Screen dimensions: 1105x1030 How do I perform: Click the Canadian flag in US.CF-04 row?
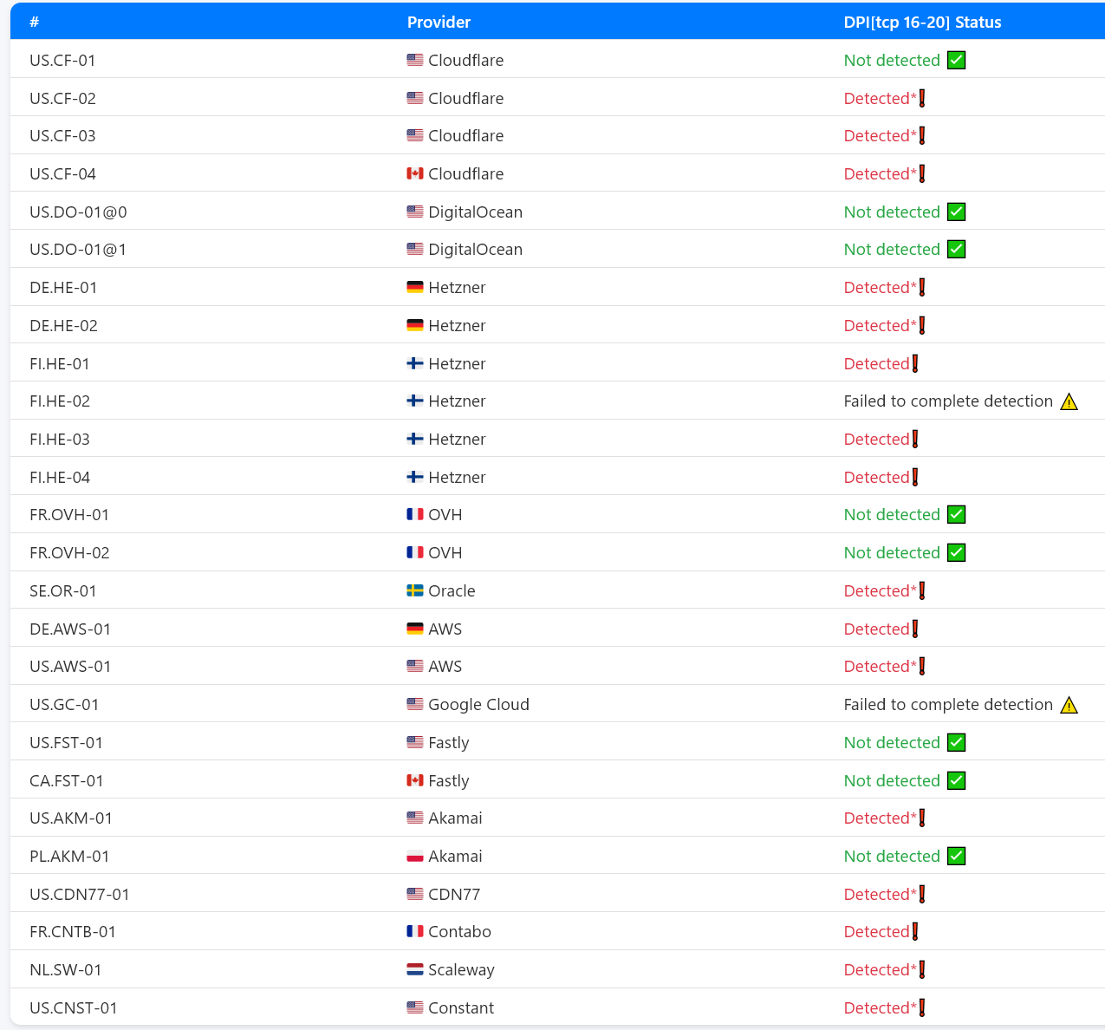tap(415, 173)
